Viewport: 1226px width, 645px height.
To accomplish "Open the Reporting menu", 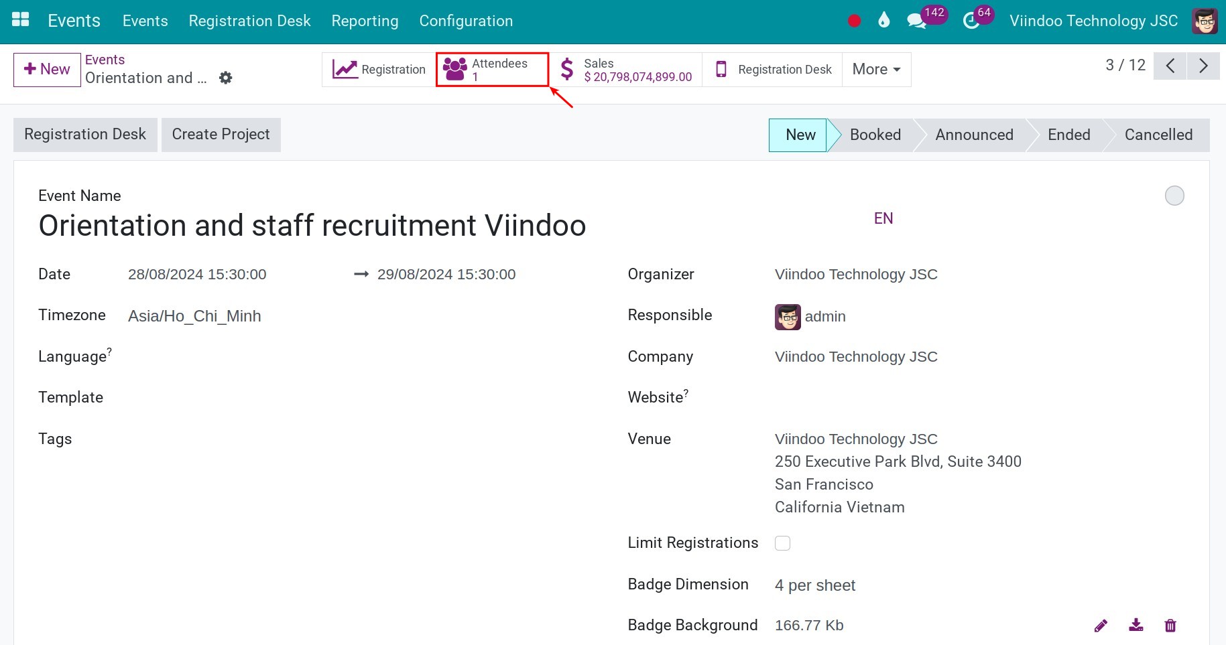I will click(365, 21).
